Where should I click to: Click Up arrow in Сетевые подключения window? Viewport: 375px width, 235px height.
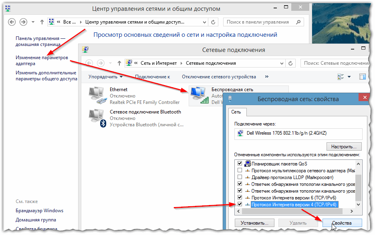[119, 63]
